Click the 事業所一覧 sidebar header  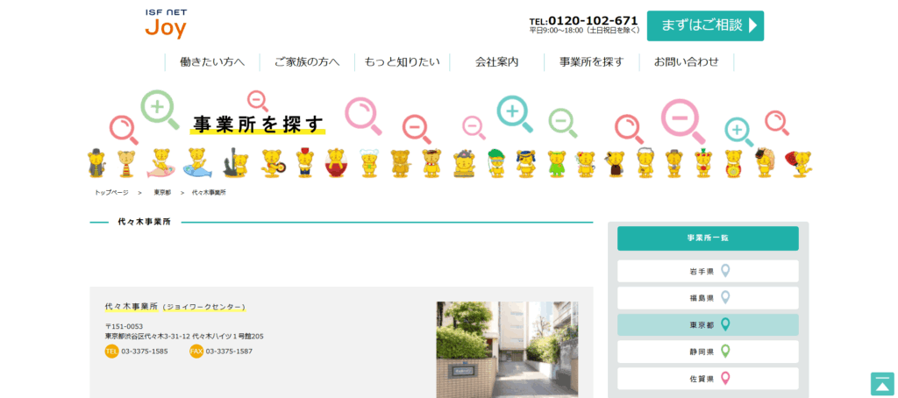pos(708,238)
